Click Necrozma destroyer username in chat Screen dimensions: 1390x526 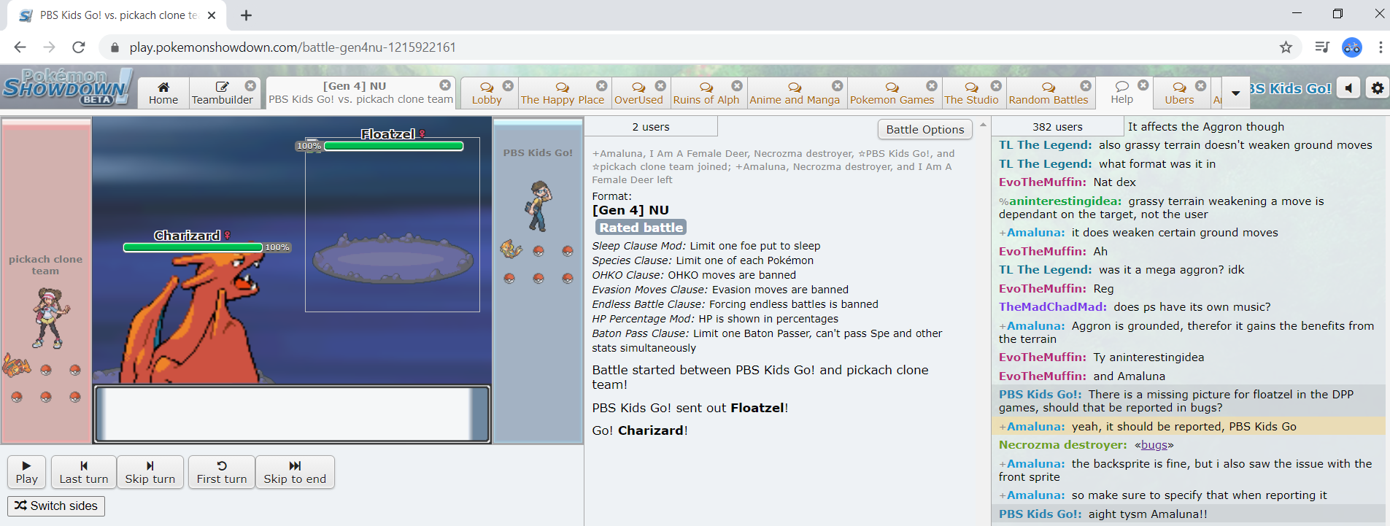point(1063,445)
